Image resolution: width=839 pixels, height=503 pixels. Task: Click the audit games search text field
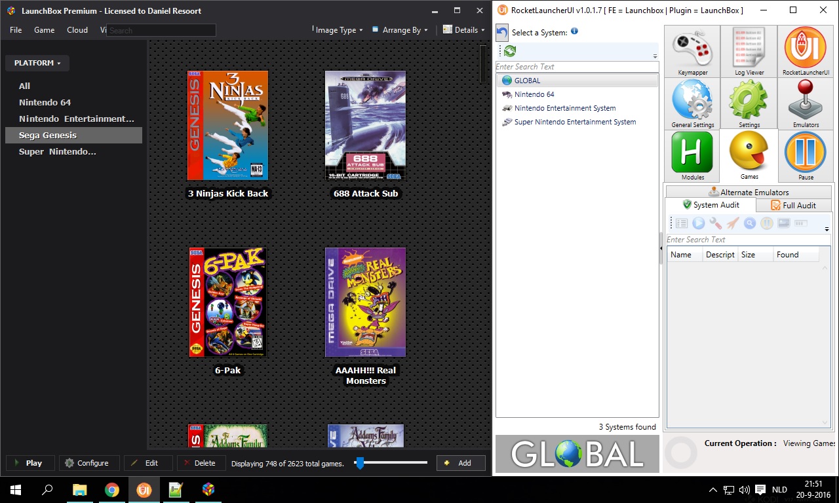749,240
